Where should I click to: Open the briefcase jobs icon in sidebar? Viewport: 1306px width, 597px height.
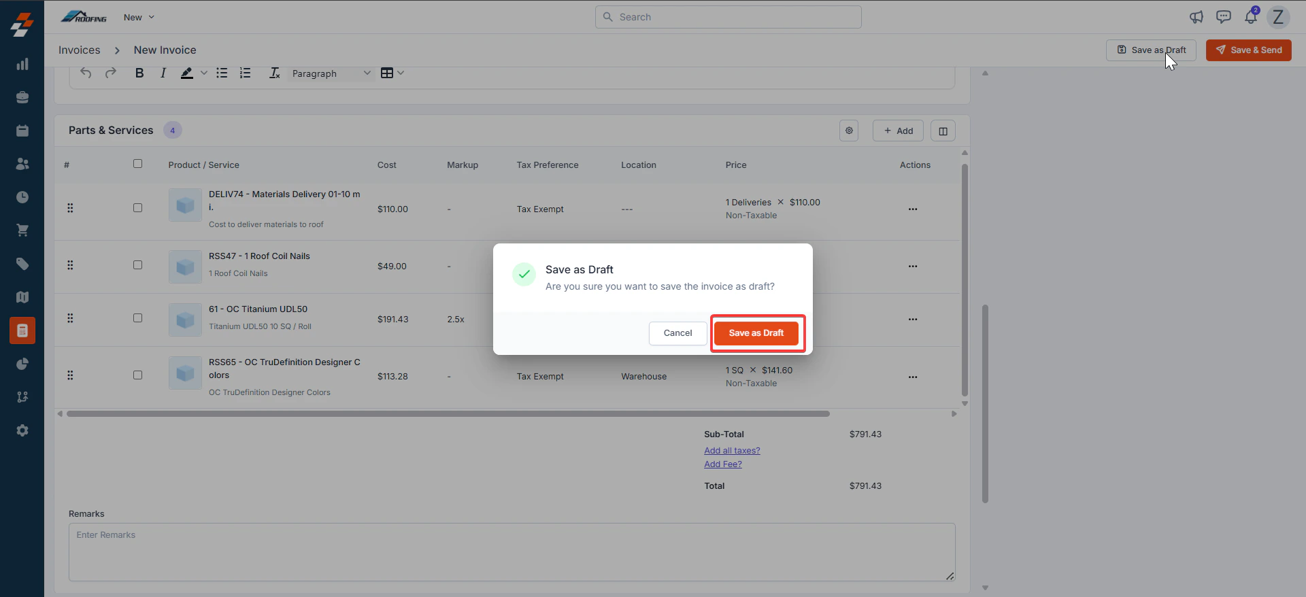coord(22,97)
